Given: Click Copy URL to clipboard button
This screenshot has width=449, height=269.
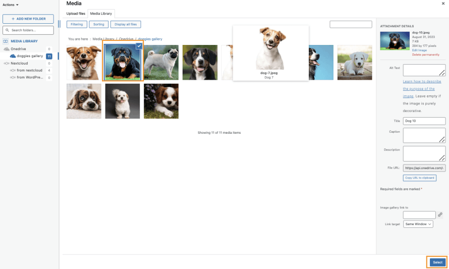Looking at the screenshot, I should pos(420,178).
